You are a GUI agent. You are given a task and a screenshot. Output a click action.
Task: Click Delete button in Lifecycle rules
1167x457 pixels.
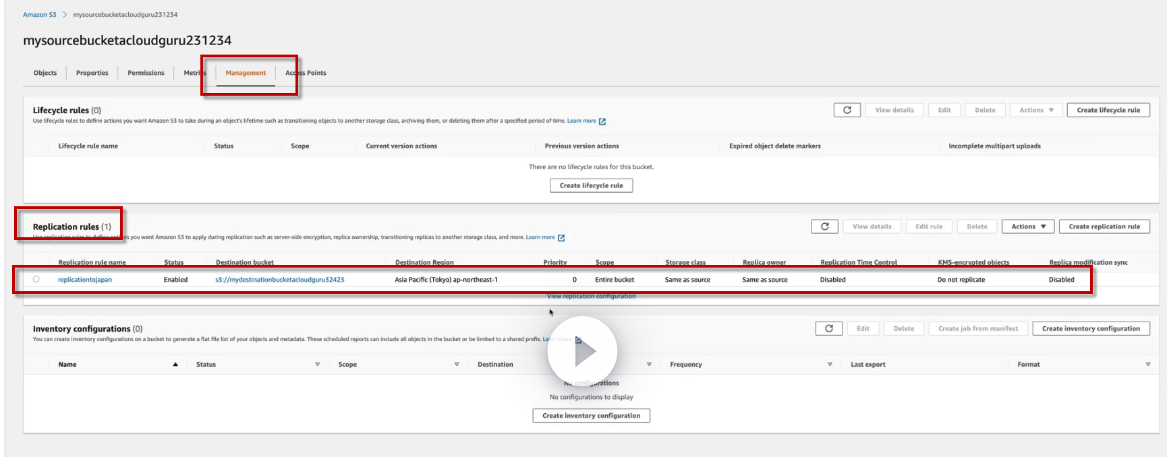[x=985, y=110]
